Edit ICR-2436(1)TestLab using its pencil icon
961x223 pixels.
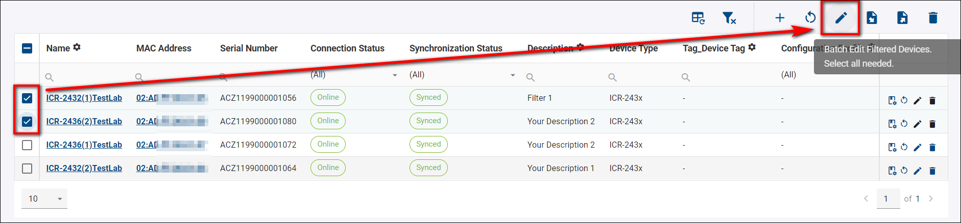[x=917, y=147]
